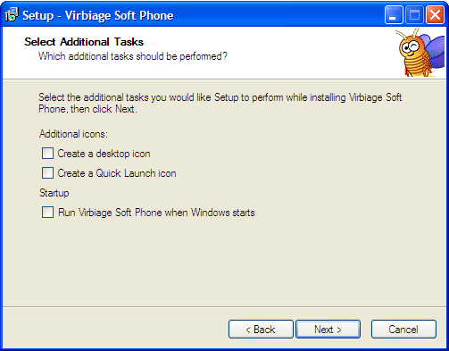This screenshot has width=449, height=351.
Task: Click the 'Create a desktop icon' label text
Action: 104,154
